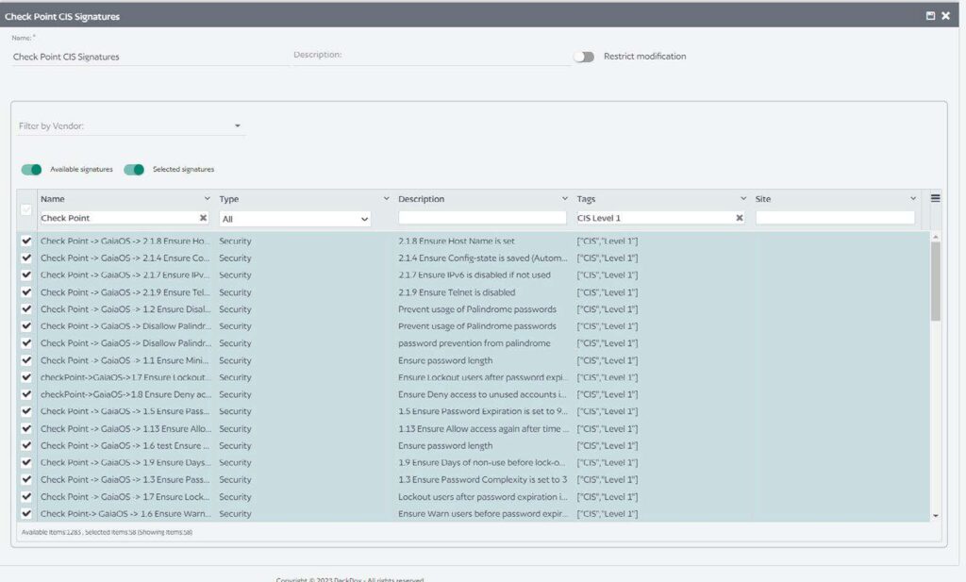The height and width of the screenshot is (582, 966).
Task: Open the Name column sort dropdown
Action: (x=208, y=198)
